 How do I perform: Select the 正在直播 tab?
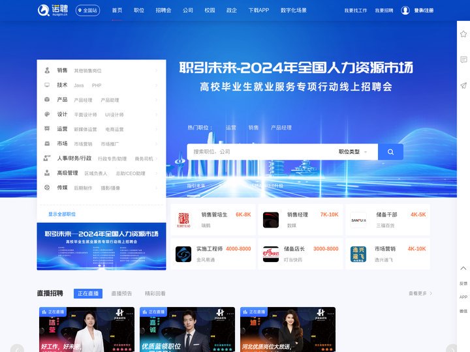click(88, 293)
